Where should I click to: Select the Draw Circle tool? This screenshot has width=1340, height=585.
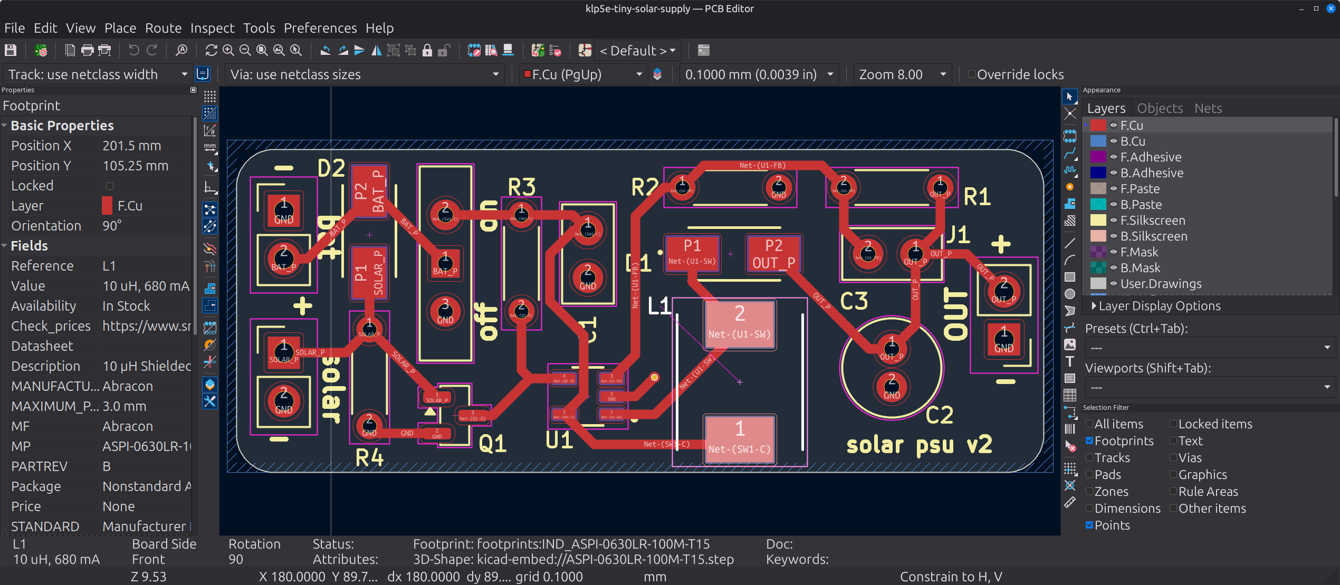pyautogui.click(x=1069, y=294)
